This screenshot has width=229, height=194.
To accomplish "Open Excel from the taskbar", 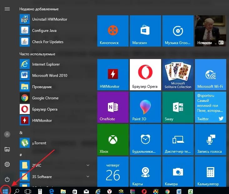I will (191, 191).
